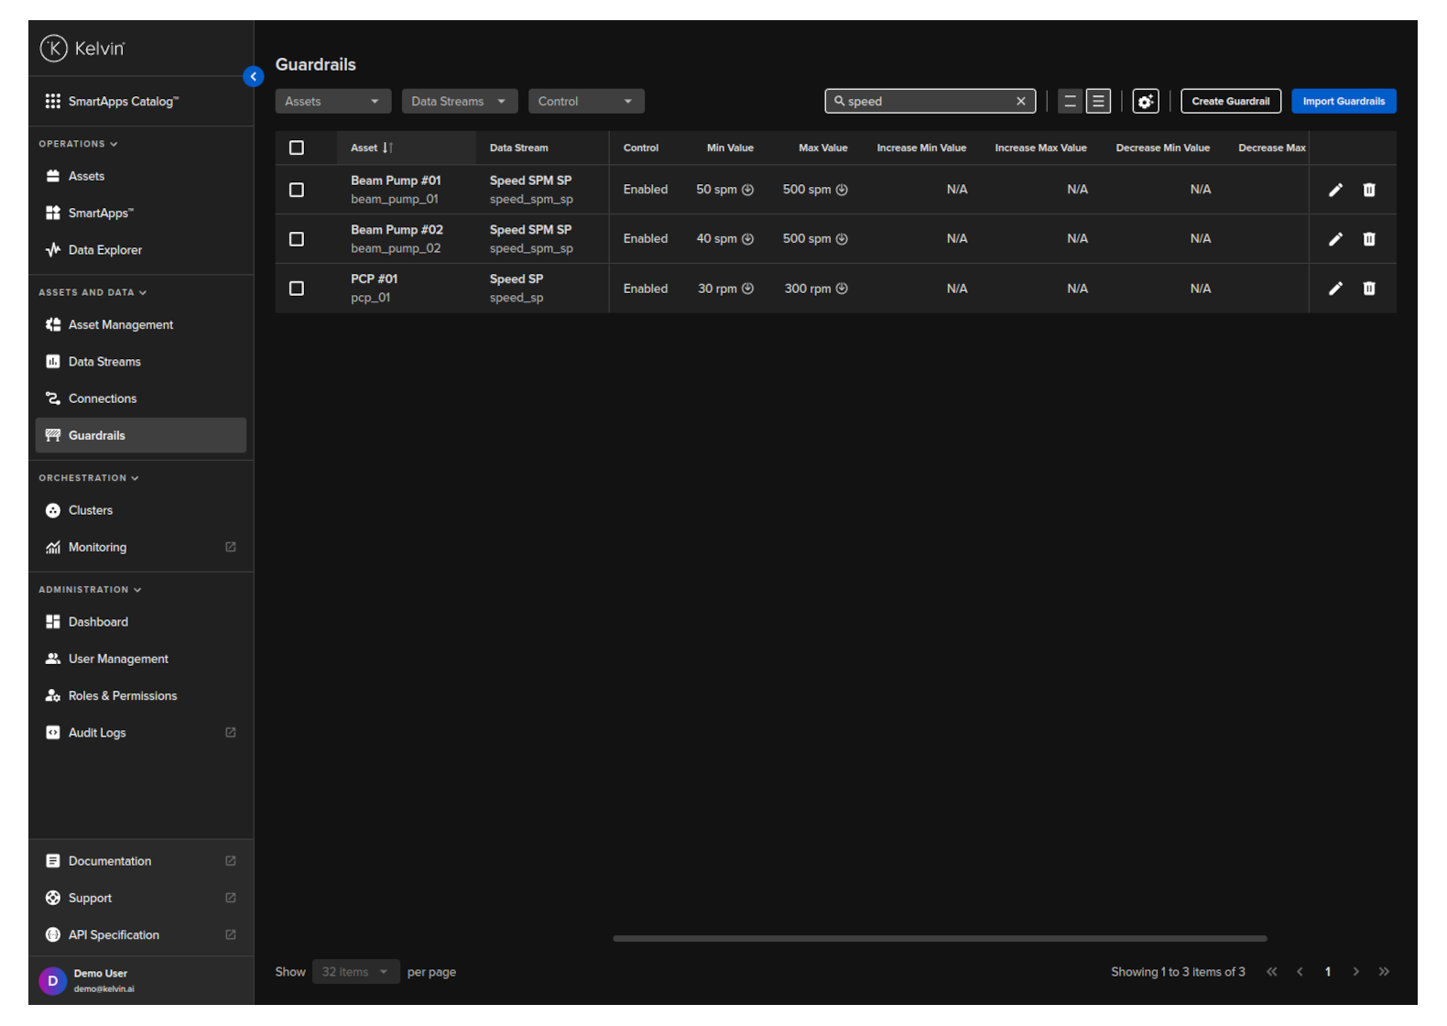Toggle the select-all header checkbox
Screen dimensions: 1447x1026
click(297, 148)
